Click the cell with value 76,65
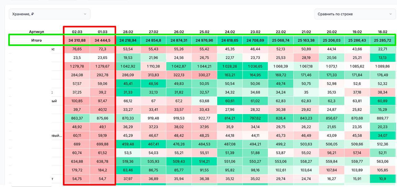 point(77,49)
